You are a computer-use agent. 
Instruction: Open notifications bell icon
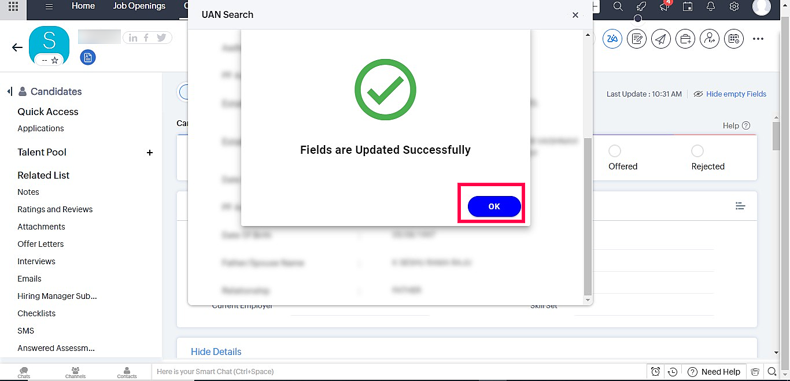click(711, 6)
